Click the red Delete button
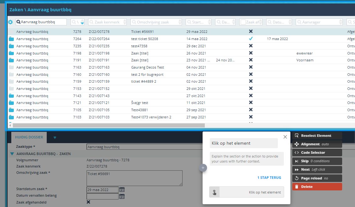 click(x=317, y=187)
